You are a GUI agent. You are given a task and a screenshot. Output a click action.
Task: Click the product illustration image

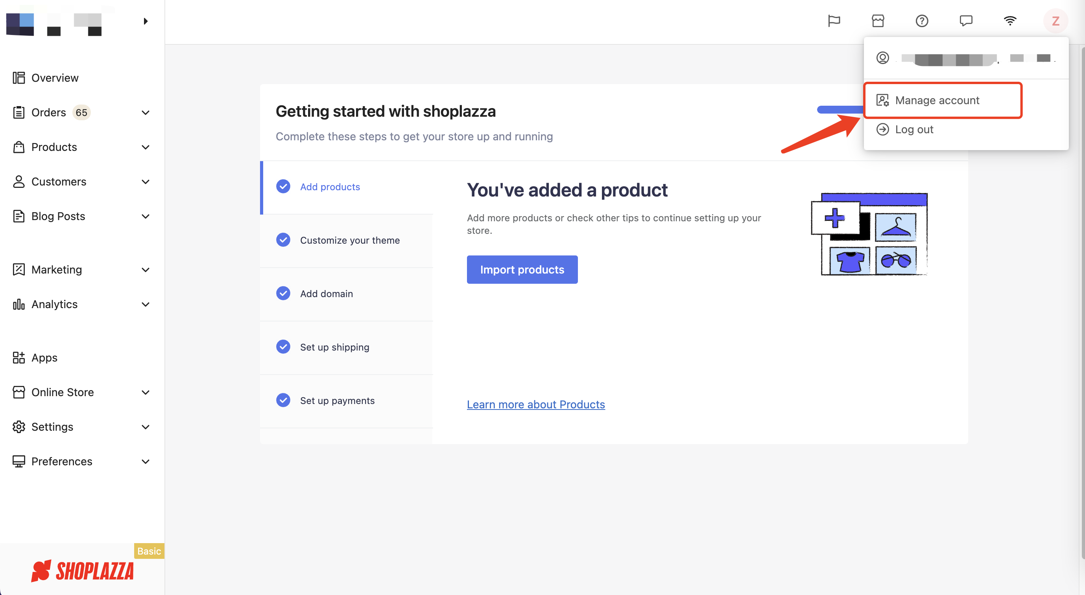point(869,234)
